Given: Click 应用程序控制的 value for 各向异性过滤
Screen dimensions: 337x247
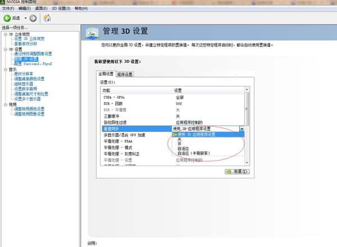Looking at the screenshot, I should click(x=189, y=122).
